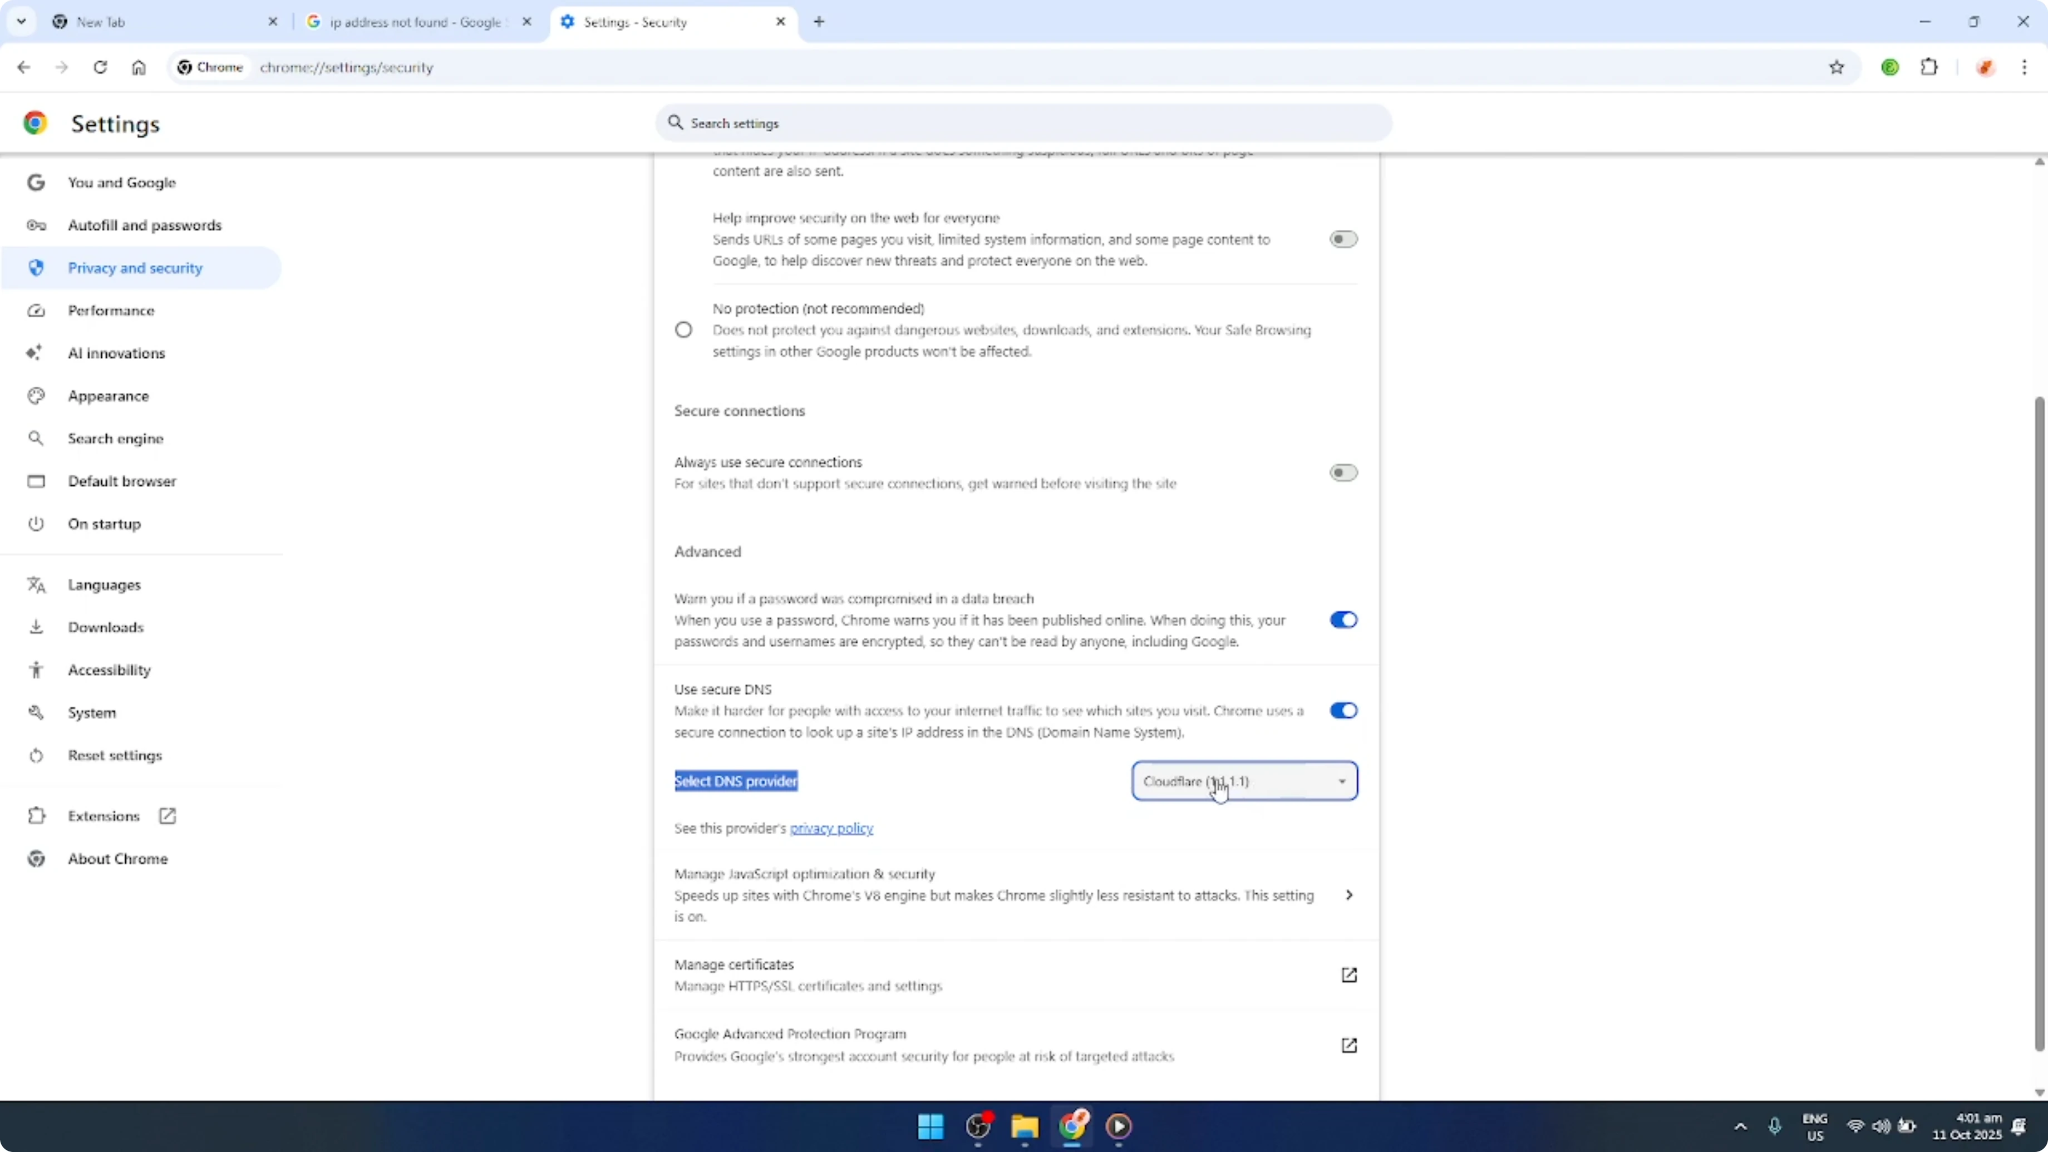Open the Privacy and security section

135,268
